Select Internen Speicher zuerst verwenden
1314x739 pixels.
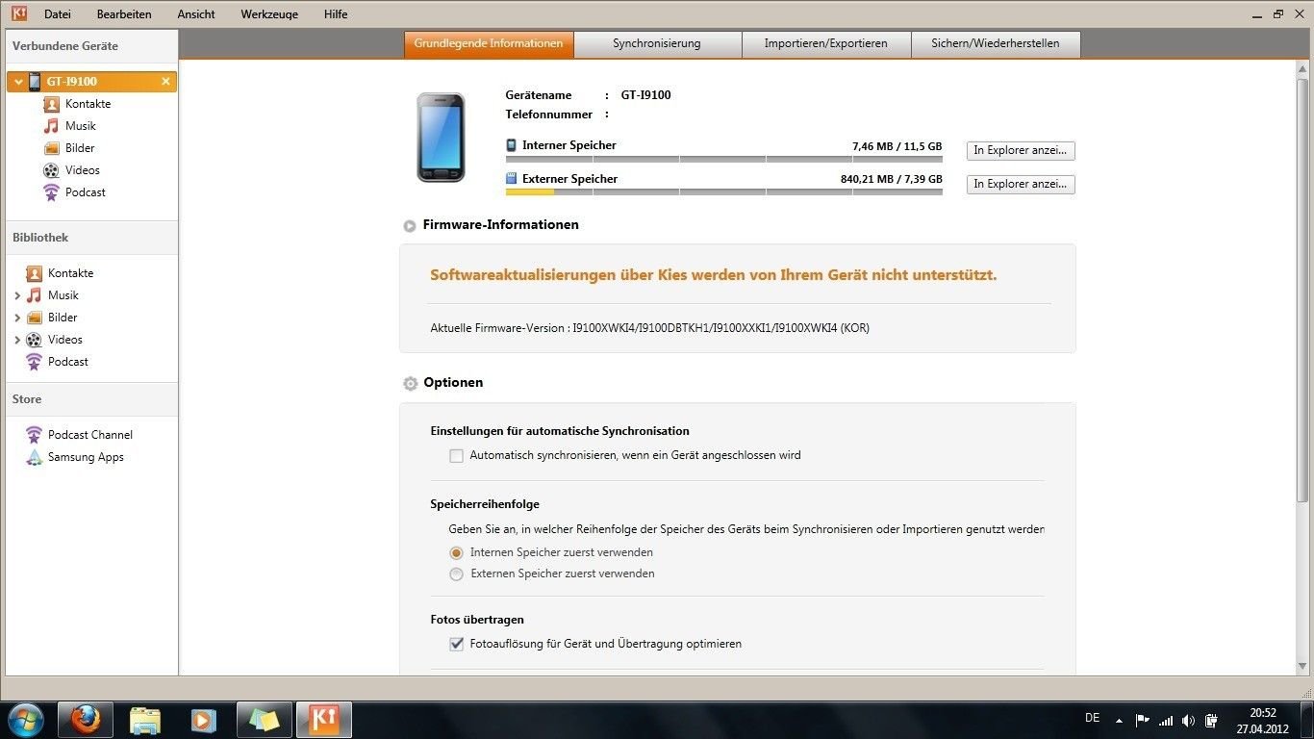(457, 553)
